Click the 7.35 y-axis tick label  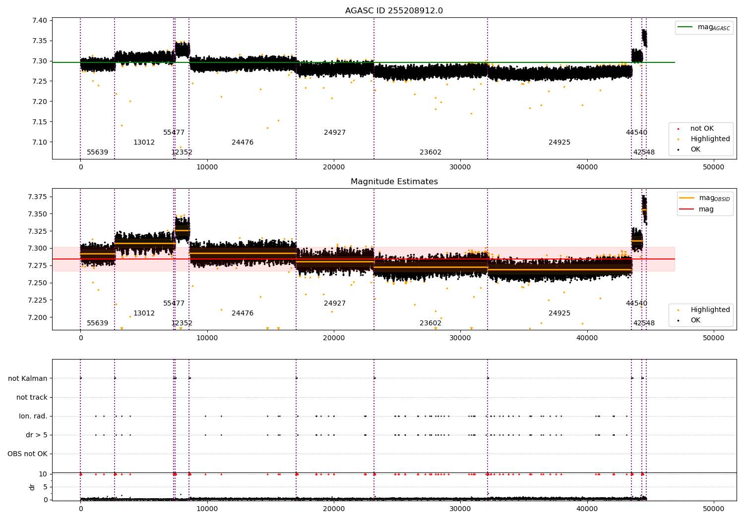pos(40,41)
